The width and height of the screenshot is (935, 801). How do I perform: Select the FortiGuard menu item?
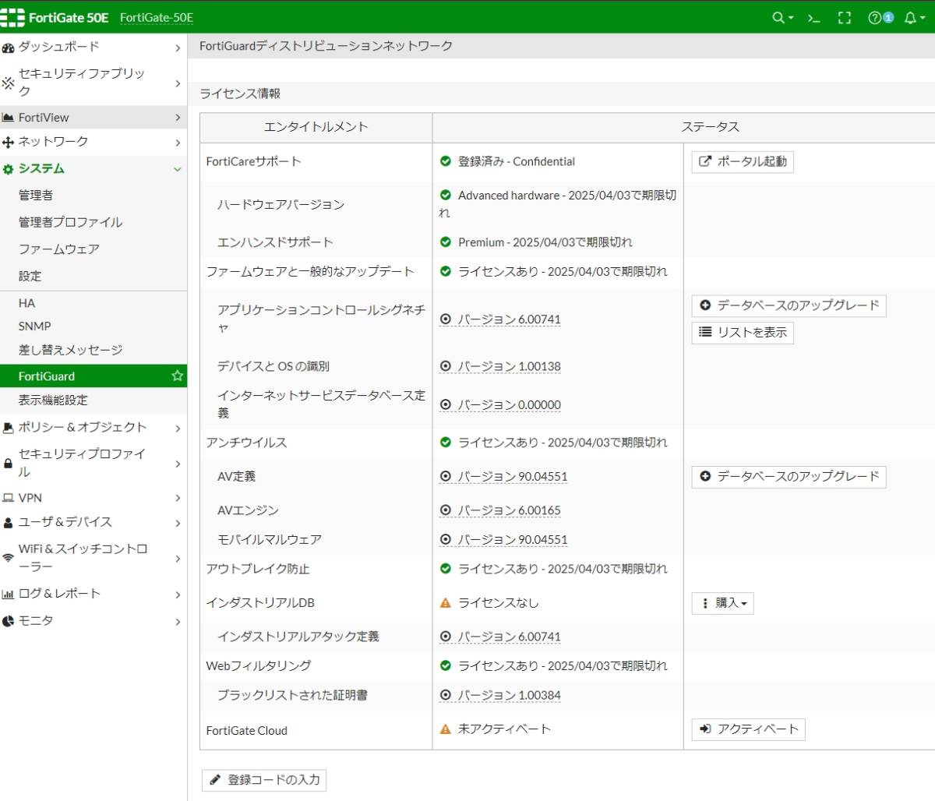(x=93, y=376)
